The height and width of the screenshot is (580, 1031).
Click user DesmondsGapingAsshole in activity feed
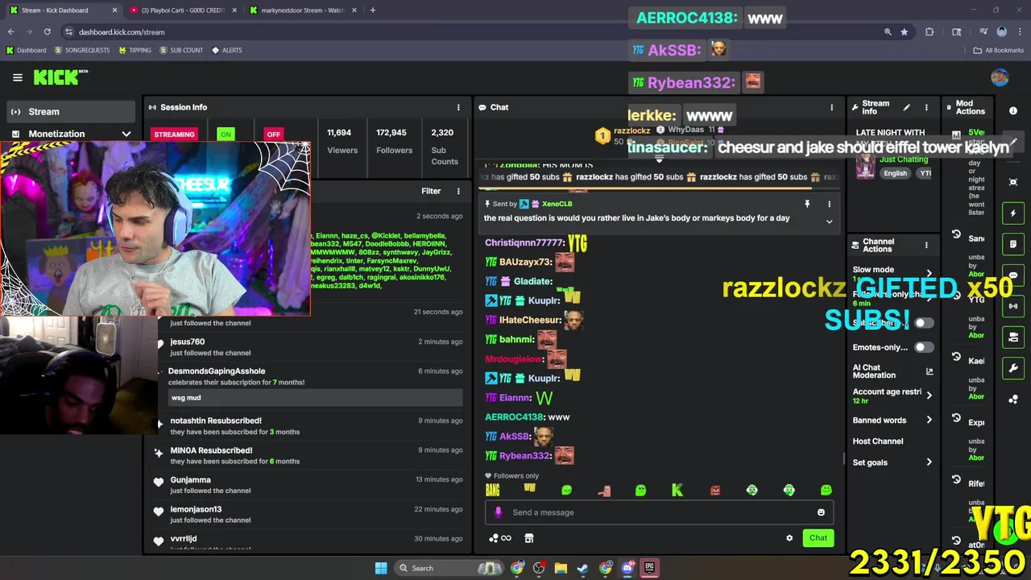(216, 371)
